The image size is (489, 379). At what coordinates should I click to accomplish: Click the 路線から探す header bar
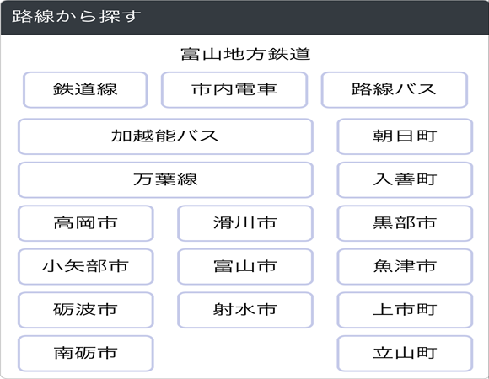point(244,17)
